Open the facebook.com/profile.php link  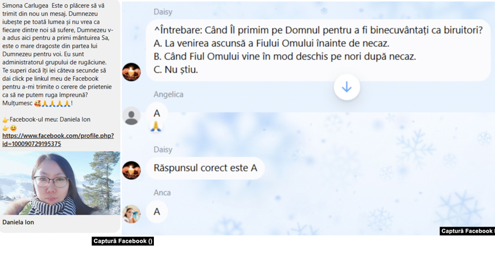[x=58, y=139]
